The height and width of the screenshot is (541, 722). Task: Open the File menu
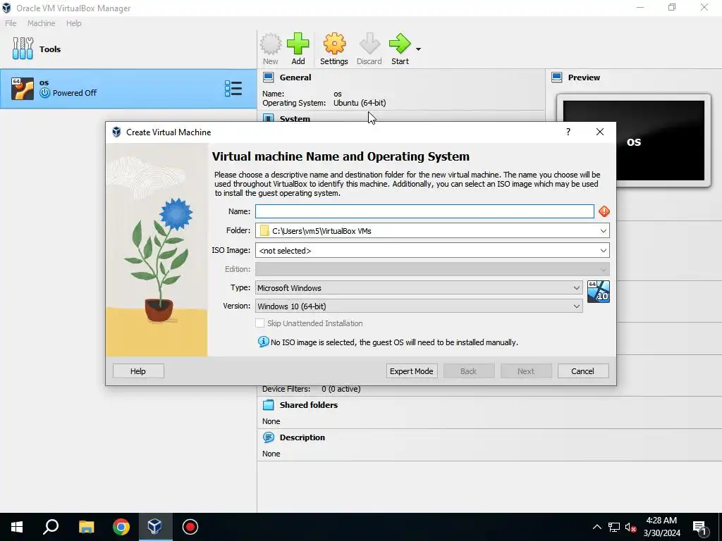tap(11, 23)
